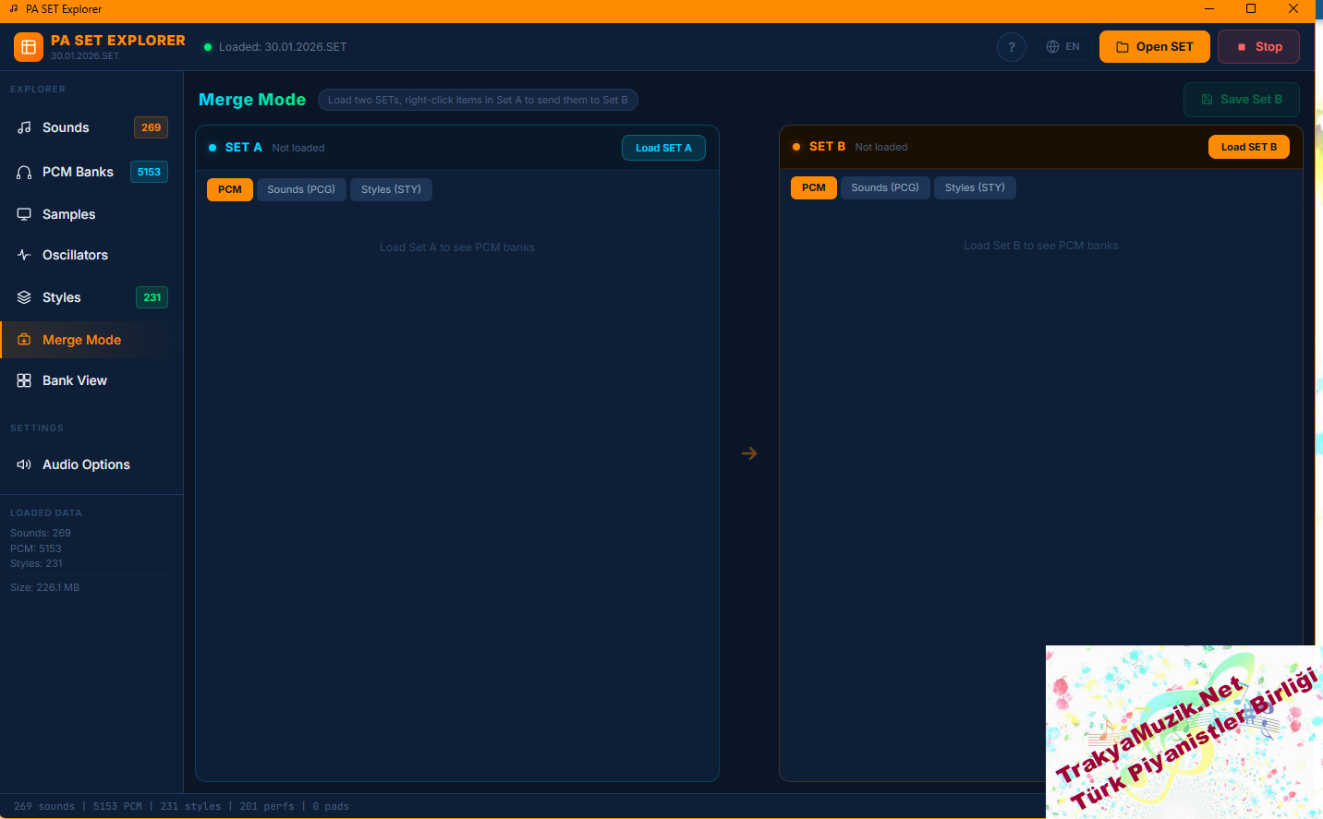Screen dimensions: 1323x819
Task: Open the Oscillators waveform icon
Action: tap(24, 255)
